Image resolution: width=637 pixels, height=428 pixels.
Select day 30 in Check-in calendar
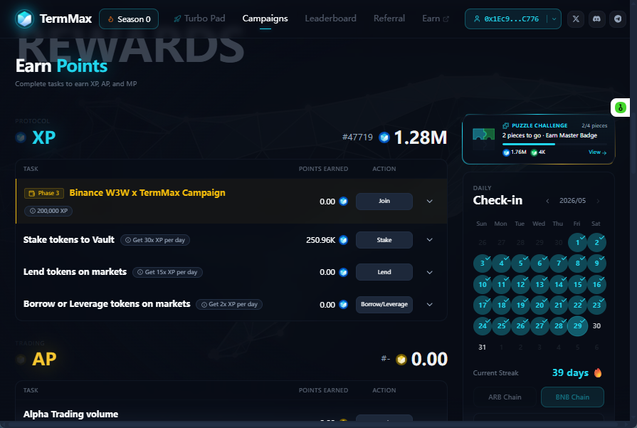[x=596, y=326]
